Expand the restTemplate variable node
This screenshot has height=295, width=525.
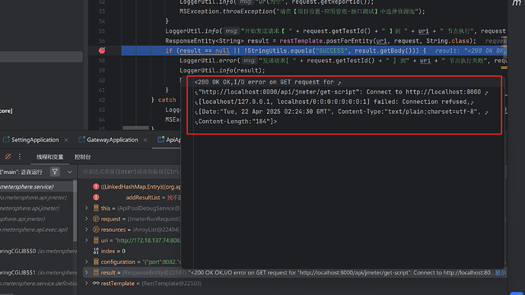click(x=87, y=283)
